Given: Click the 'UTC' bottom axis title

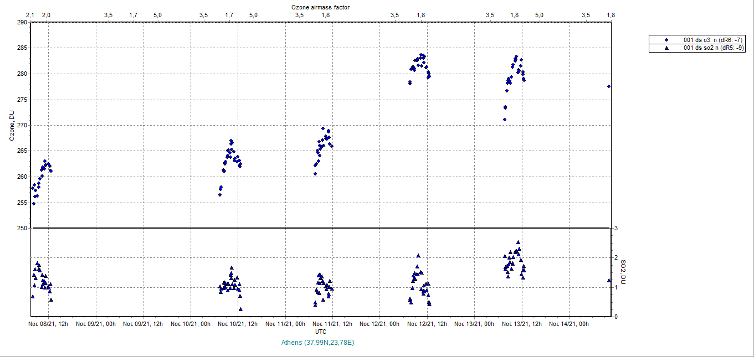Looking at the screenshot, I should click(x=320, y=331).
